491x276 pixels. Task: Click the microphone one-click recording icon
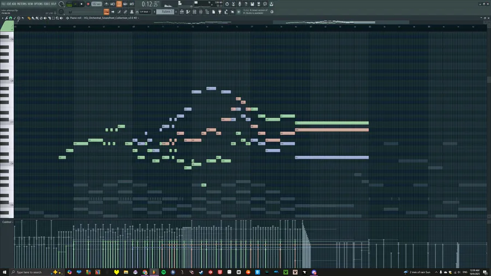point(239,4)
